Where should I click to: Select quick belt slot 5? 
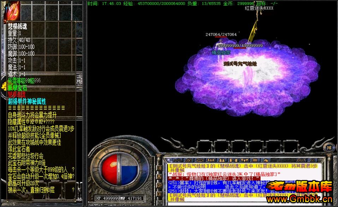(x=273, y=147)
